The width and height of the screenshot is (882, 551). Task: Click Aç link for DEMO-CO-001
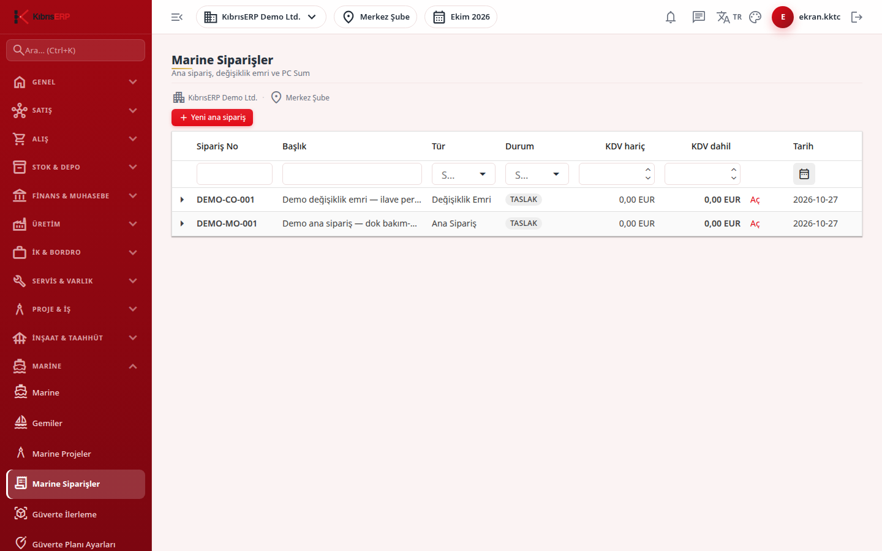755,200
